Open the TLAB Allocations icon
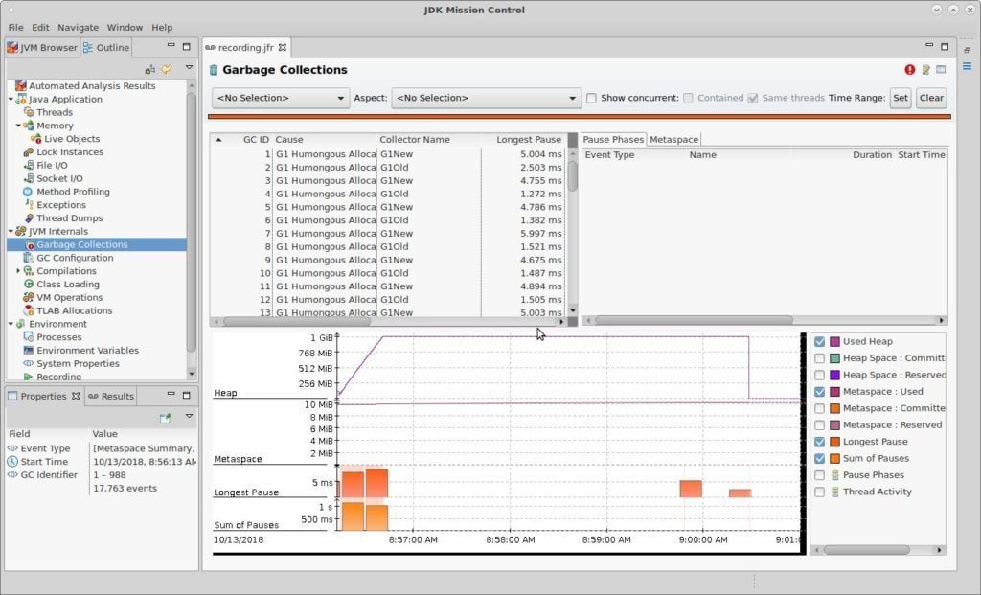The height and width of the screenshot is (595, 981). pyautogui.click(x=29, y=310)
